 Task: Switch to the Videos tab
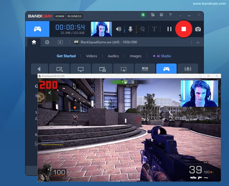pos(92,56)
